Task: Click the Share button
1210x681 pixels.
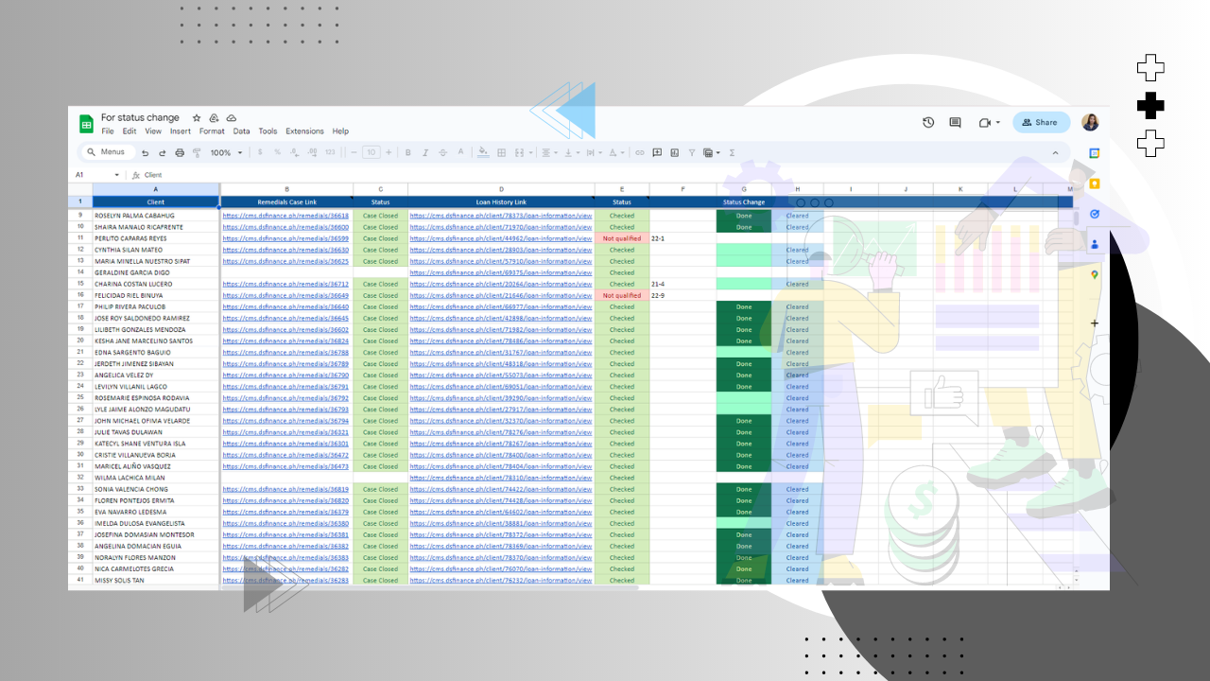Action: coord(1041,122)
